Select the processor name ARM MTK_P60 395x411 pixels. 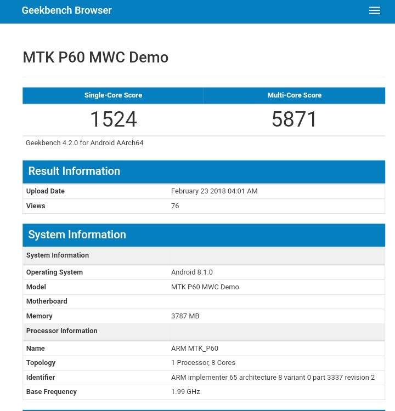194,349
